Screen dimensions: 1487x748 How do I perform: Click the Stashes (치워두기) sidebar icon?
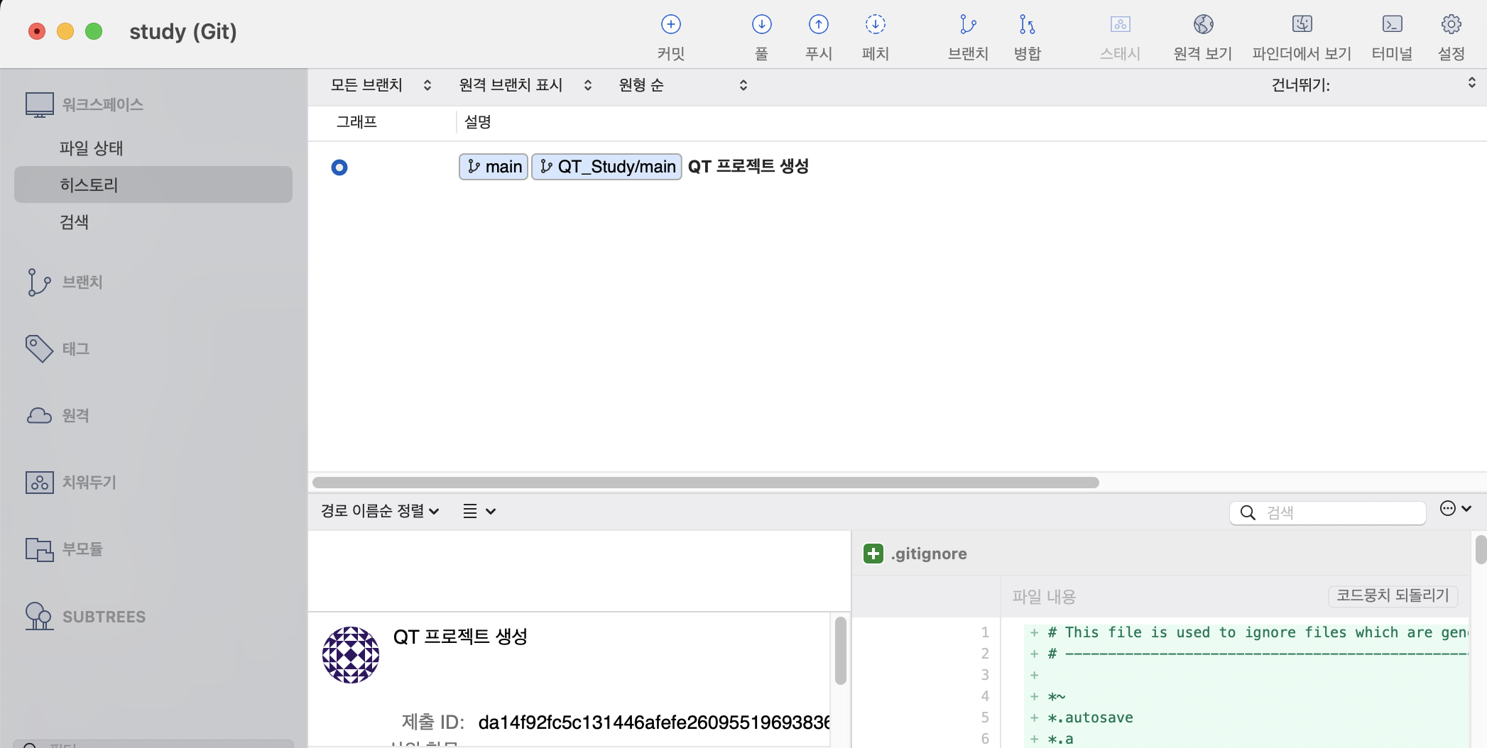(x=39, y=482)
